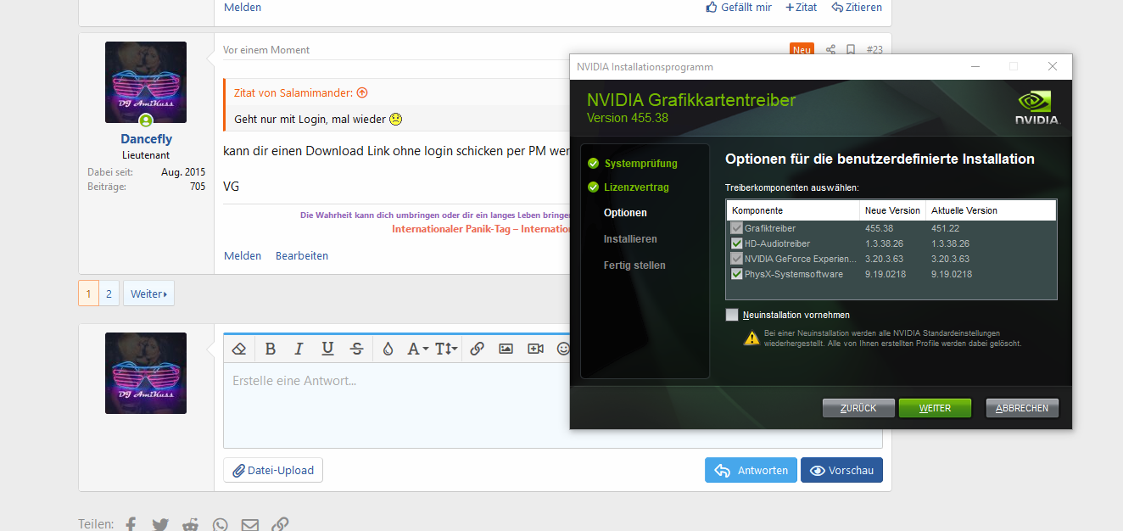Share thread via WhatsApp icon
The height and width of the screenshot is (531, 1123).
pyautogui.click(x=221, y=525)
